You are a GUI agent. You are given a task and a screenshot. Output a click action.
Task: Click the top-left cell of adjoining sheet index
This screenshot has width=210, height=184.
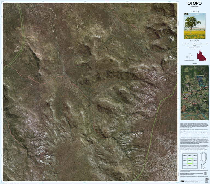click(185, 156)
